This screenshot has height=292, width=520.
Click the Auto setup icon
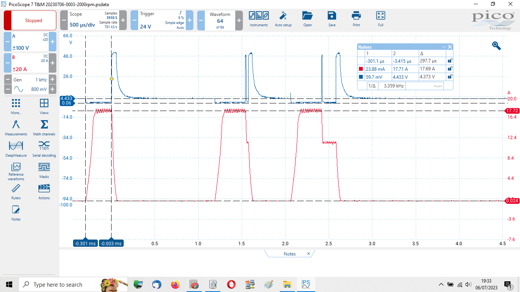tap(283, 19)
